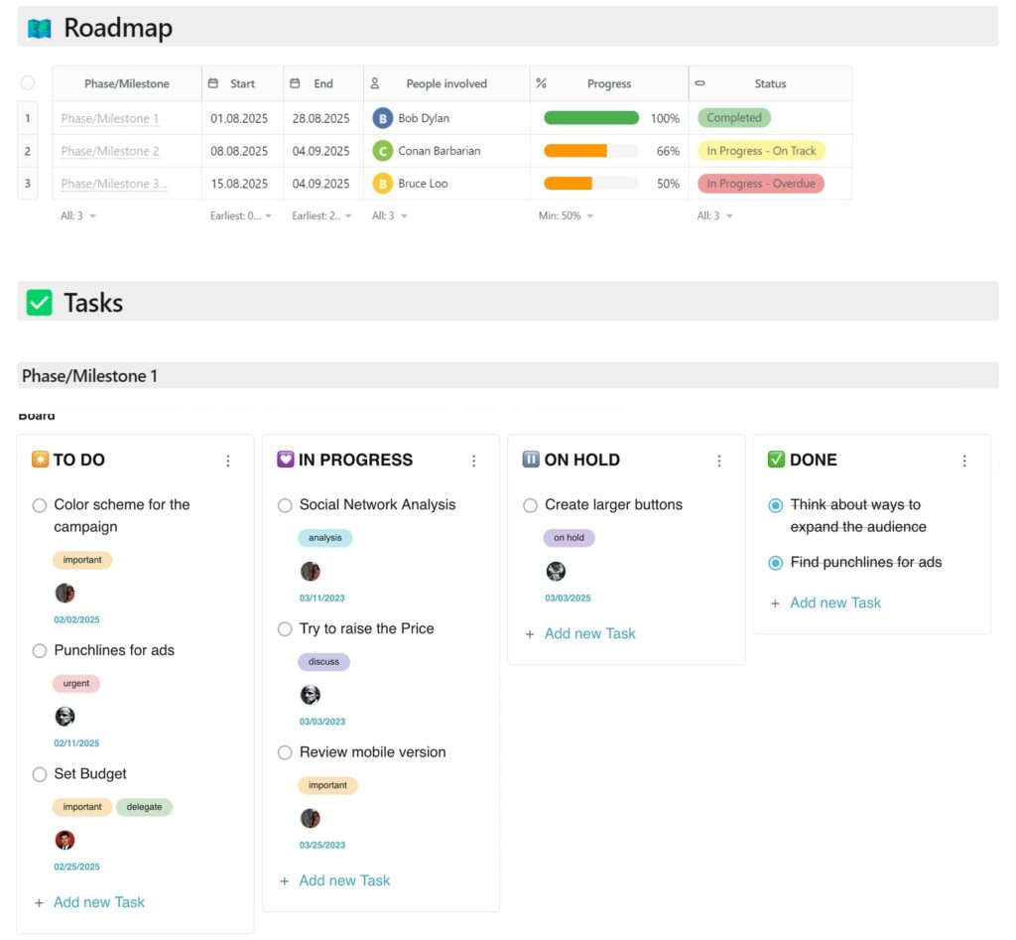Mark Create larger buttons as done
Viewport: 1016px width, 940px height.
point(530,504)
